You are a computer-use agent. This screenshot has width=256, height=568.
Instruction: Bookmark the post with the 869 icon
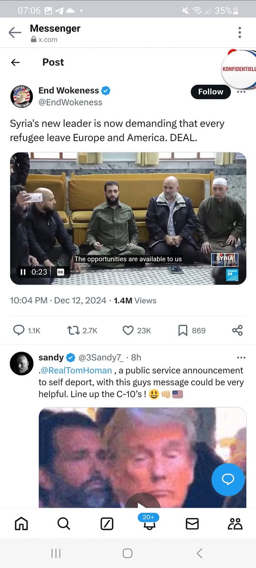pos(183,330)
